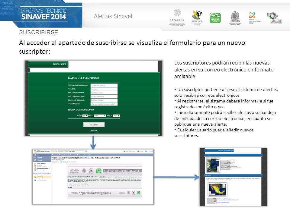Click the 'Alertas Sinavef' slide title

(113, 16)
